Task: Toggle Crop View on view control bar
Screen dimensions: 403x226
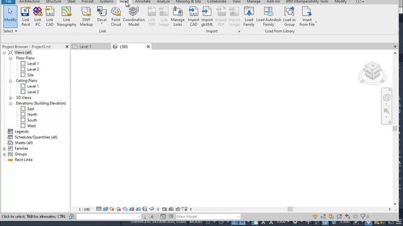Action: coord(132,209)
